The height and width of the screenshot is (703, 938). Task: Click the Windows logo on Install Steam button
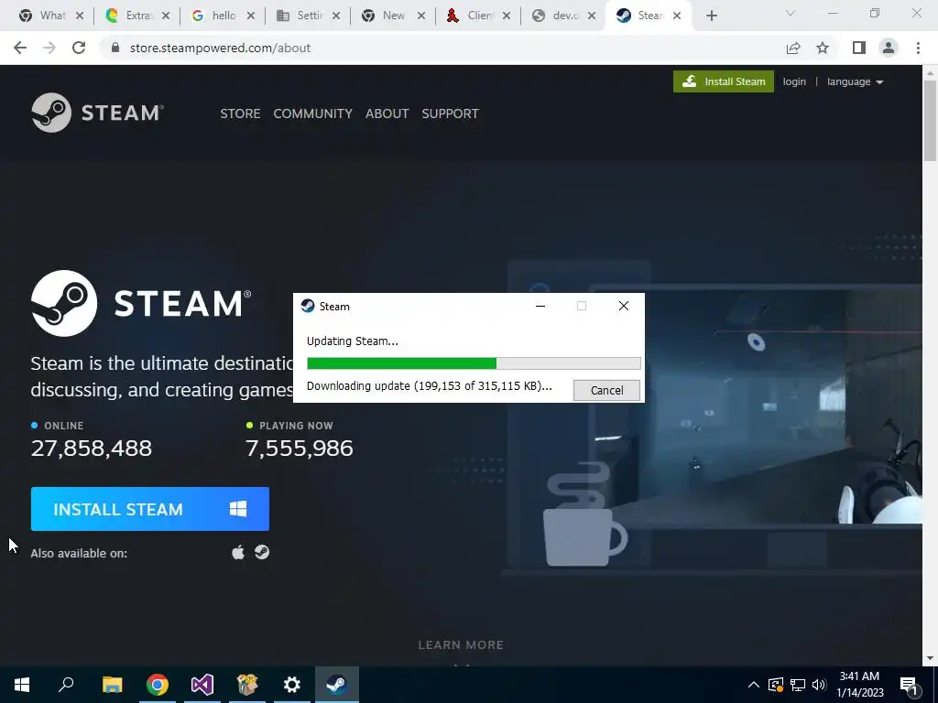pyautogui.click(x=238, y=509)
